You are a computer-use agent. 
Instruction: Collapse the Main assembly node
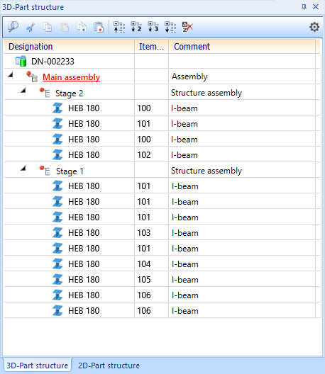pyautogui.click(x=10, y=75)
